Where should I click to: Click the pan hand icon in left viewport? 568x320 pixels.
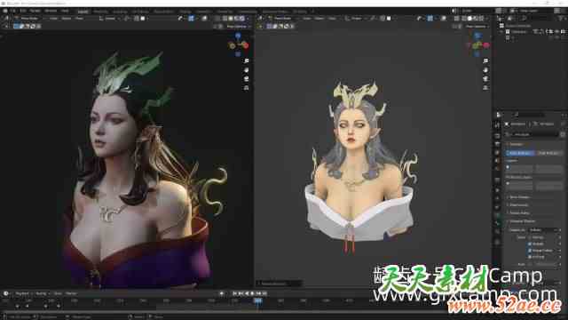[x=247, y=69]
